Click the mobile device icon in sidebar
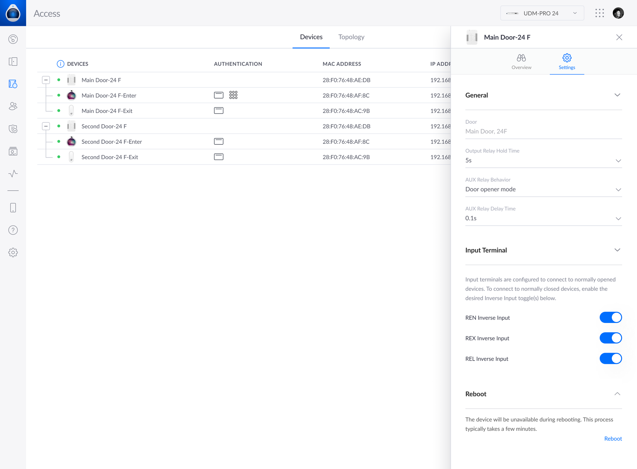This screenshot has width=637, height=469. coord(13,208)
